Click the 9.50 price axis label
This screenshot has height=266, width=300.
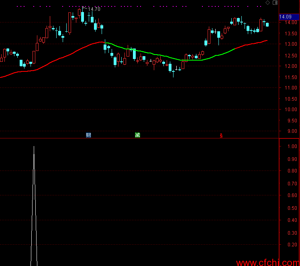(x=292, y=121)
